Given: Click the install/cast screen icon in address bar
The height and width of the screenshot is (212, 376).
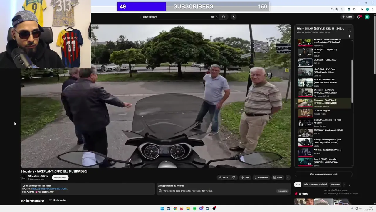Looking at the screenshot, I should pos(332,9).
